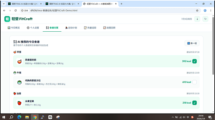Close the 轻塑 FitCraft browser tab
Screen dimensions: 215x120
coord(116,4)
